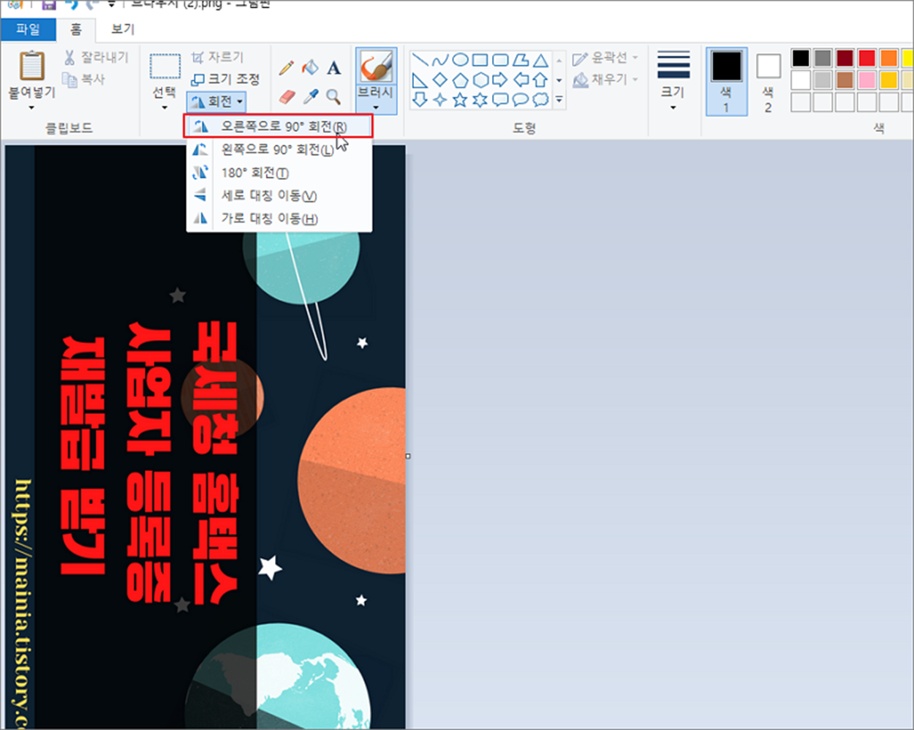
Task: Choose the four-point star shape
Action: point(439,99)
